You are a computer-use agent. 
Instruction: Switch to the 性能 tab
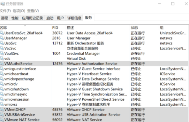[x=15, y=18]
